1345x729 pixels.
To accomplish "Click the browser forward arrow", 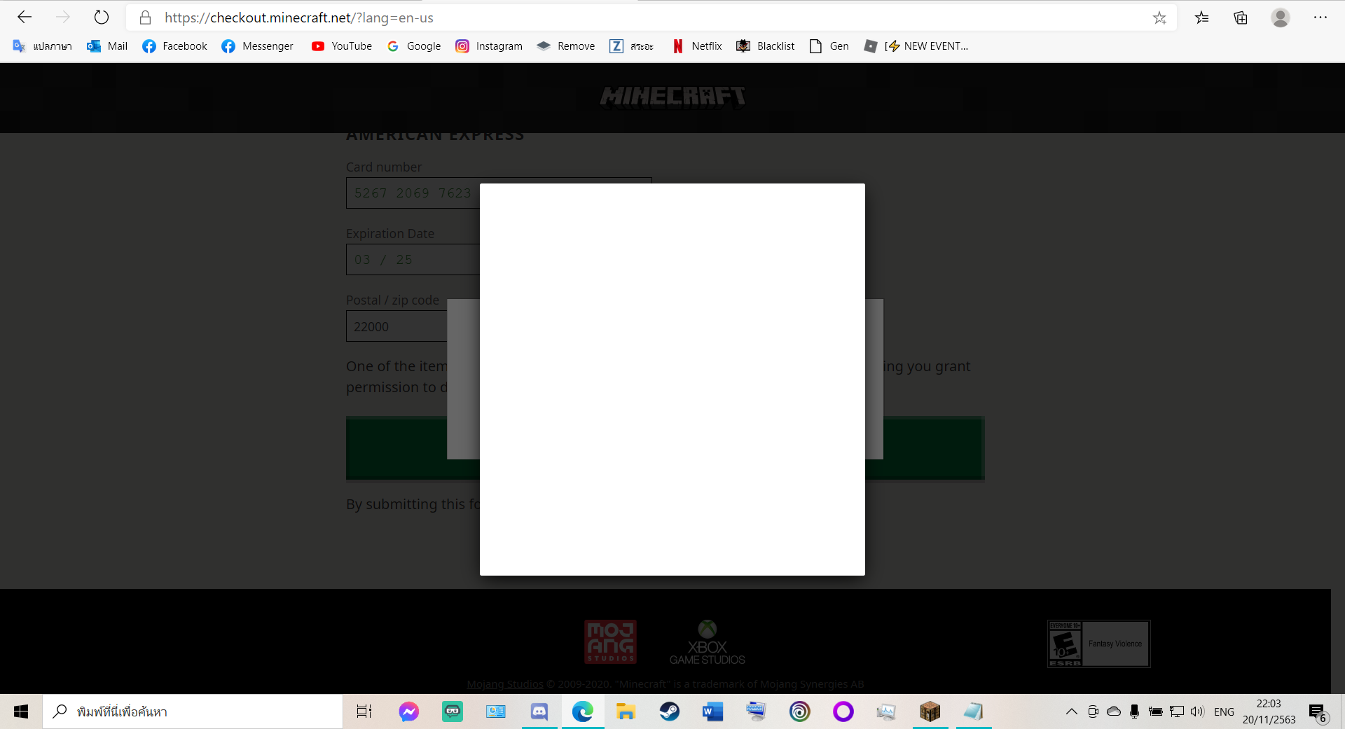I will [63, 18].
